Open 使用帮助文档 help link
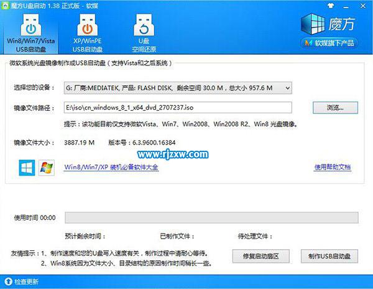Viewport: 373px width, 289px height. pos(333,167)
